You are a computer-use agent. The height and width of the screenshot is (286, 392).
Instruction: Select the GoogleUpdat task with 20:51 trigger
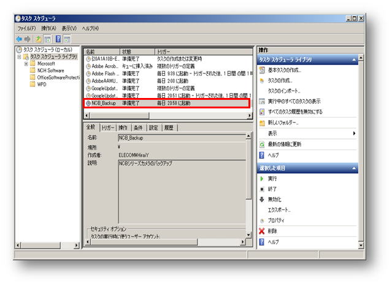tap(168, 96)
